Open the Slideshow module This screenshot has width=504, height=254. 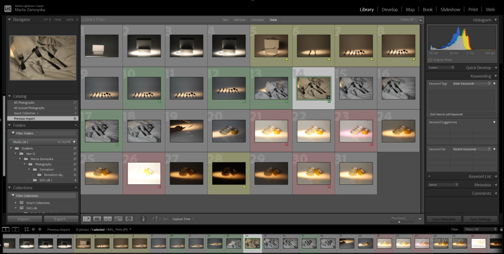(x=450, y=10)
